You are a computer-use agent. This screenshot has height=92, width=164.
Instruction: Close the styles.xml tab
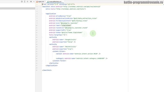coord(45,2)
